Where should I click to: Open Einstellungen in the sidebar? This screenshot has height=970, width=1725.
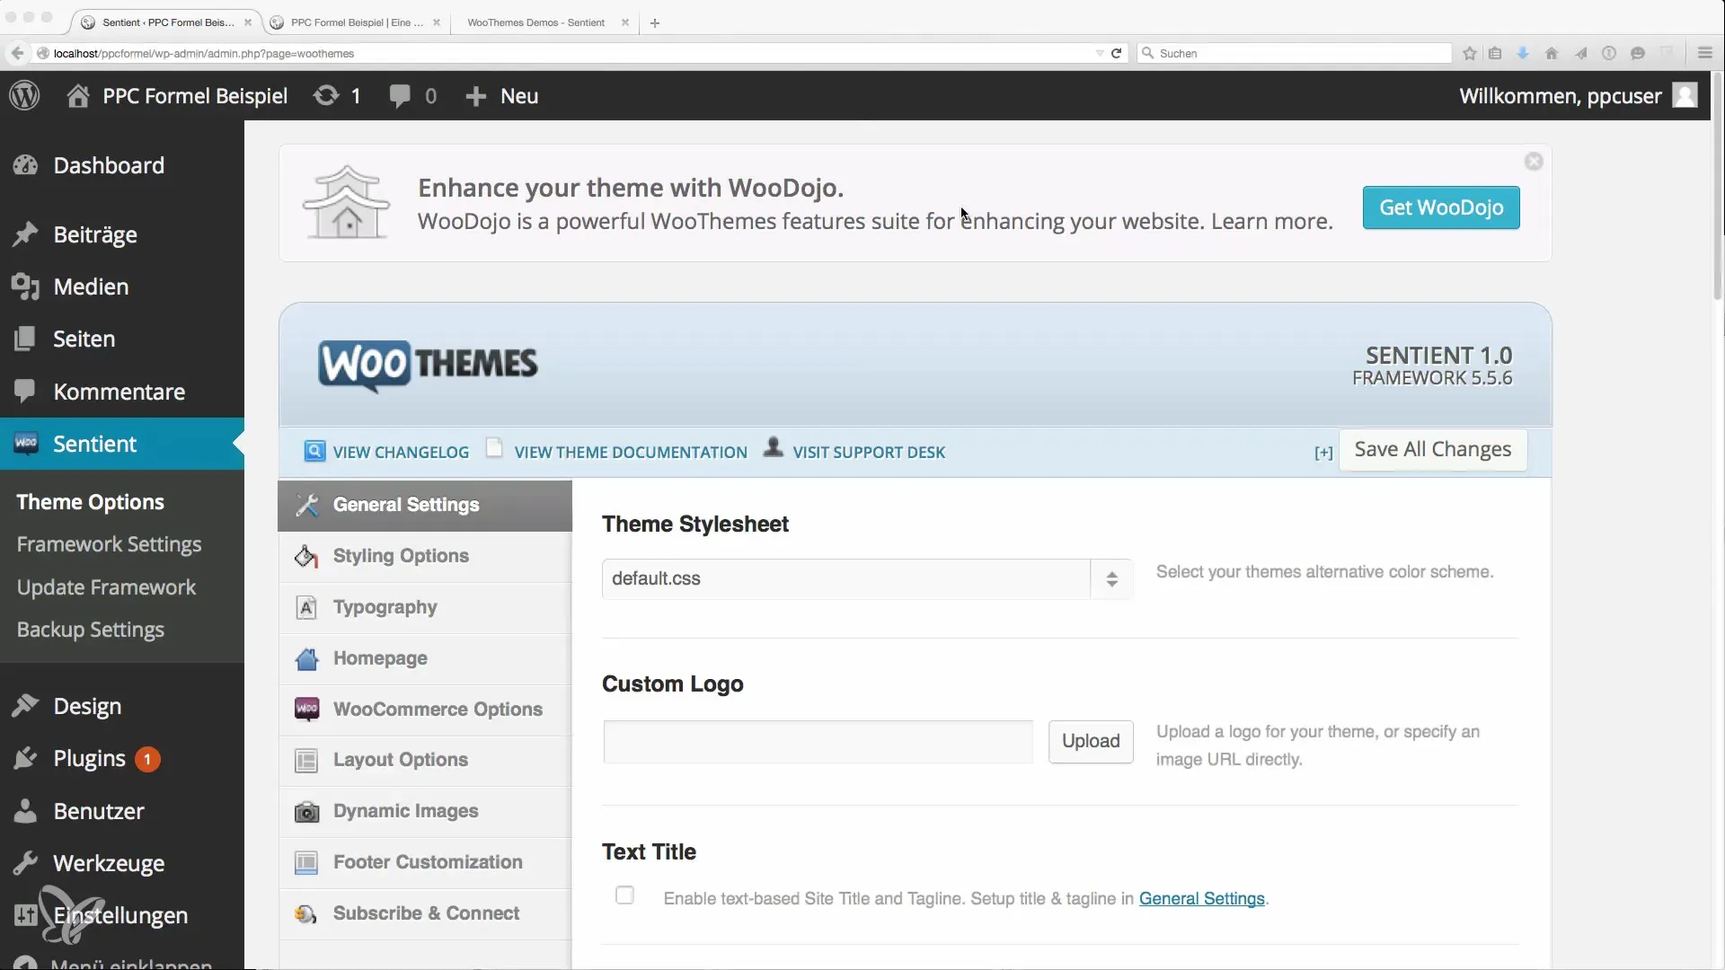click(120, 915)
